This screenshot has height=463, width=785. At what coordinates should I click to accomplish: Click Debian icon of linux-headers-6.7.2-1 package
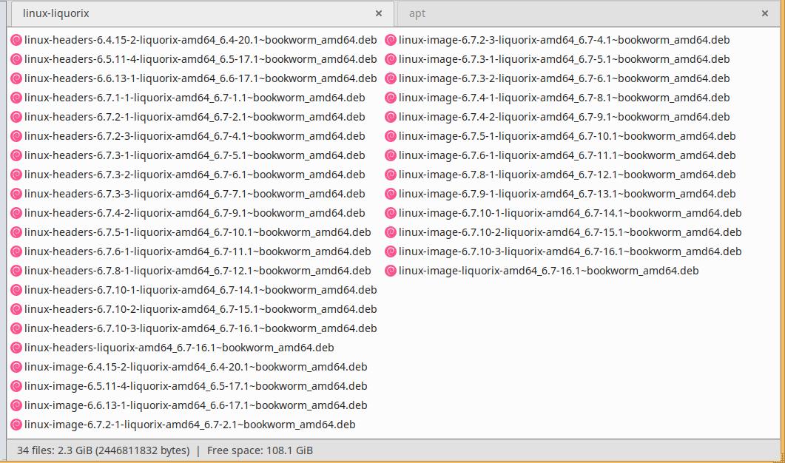[16, 117]
